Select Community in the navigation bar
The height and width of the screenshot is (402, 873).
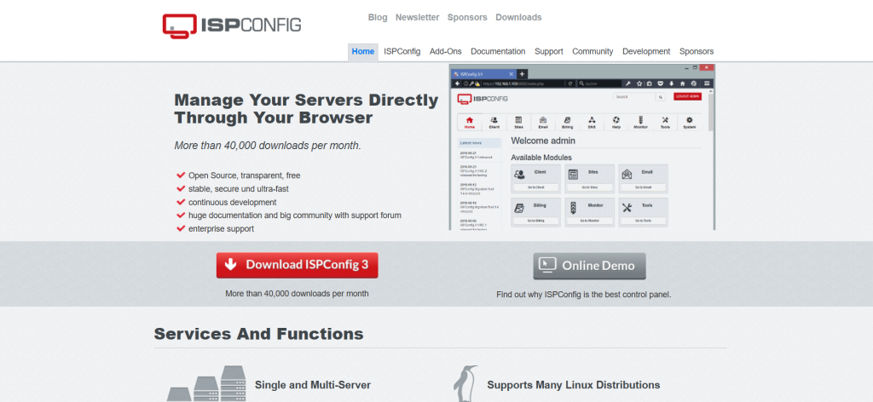593,51
